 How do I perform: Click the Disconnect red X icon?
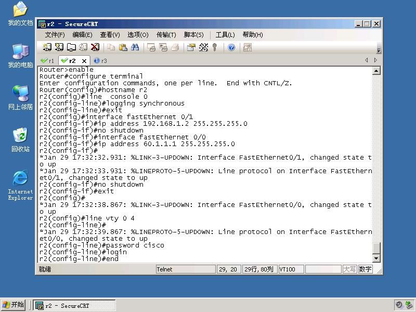(x=95, y=47)
